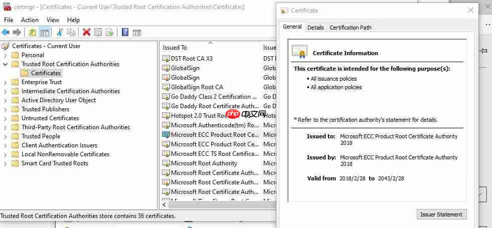Select Microsoft Root Authority certificate row
The image size is (492, 228).
tap(204, 163)
